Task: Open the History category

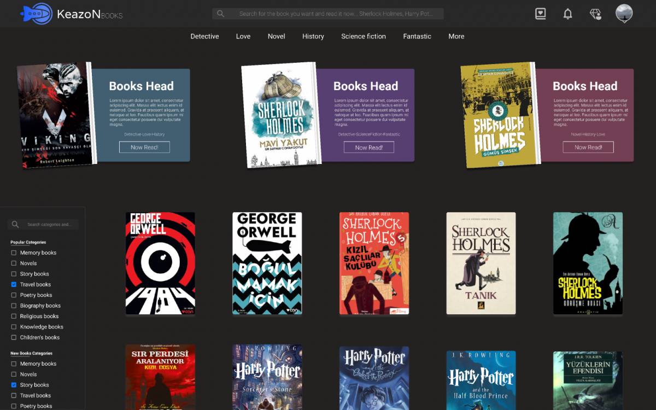Action: point(313,36)
